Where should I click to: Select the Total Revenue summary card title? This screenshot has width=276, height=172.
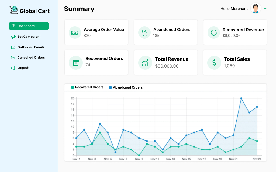point(172,59)
